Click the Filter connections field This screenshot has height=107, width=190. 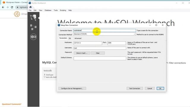(177, 63)
